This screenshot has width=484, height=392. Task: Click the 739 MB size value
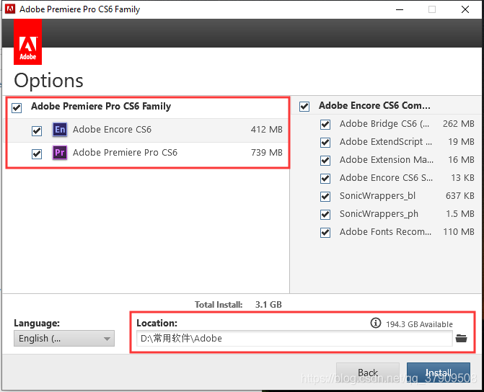pos(267,152)
